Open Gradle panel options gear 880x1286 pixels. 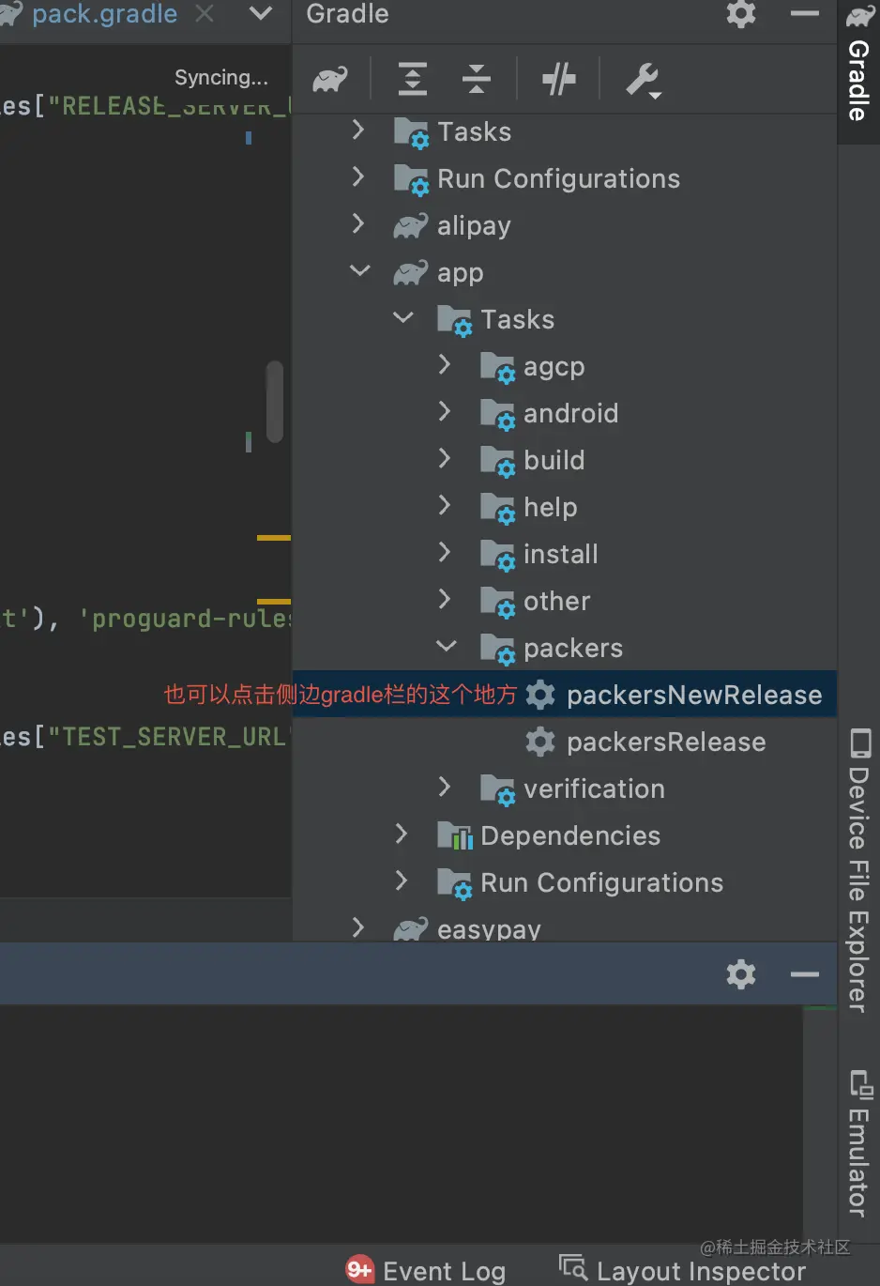(741, 14)
